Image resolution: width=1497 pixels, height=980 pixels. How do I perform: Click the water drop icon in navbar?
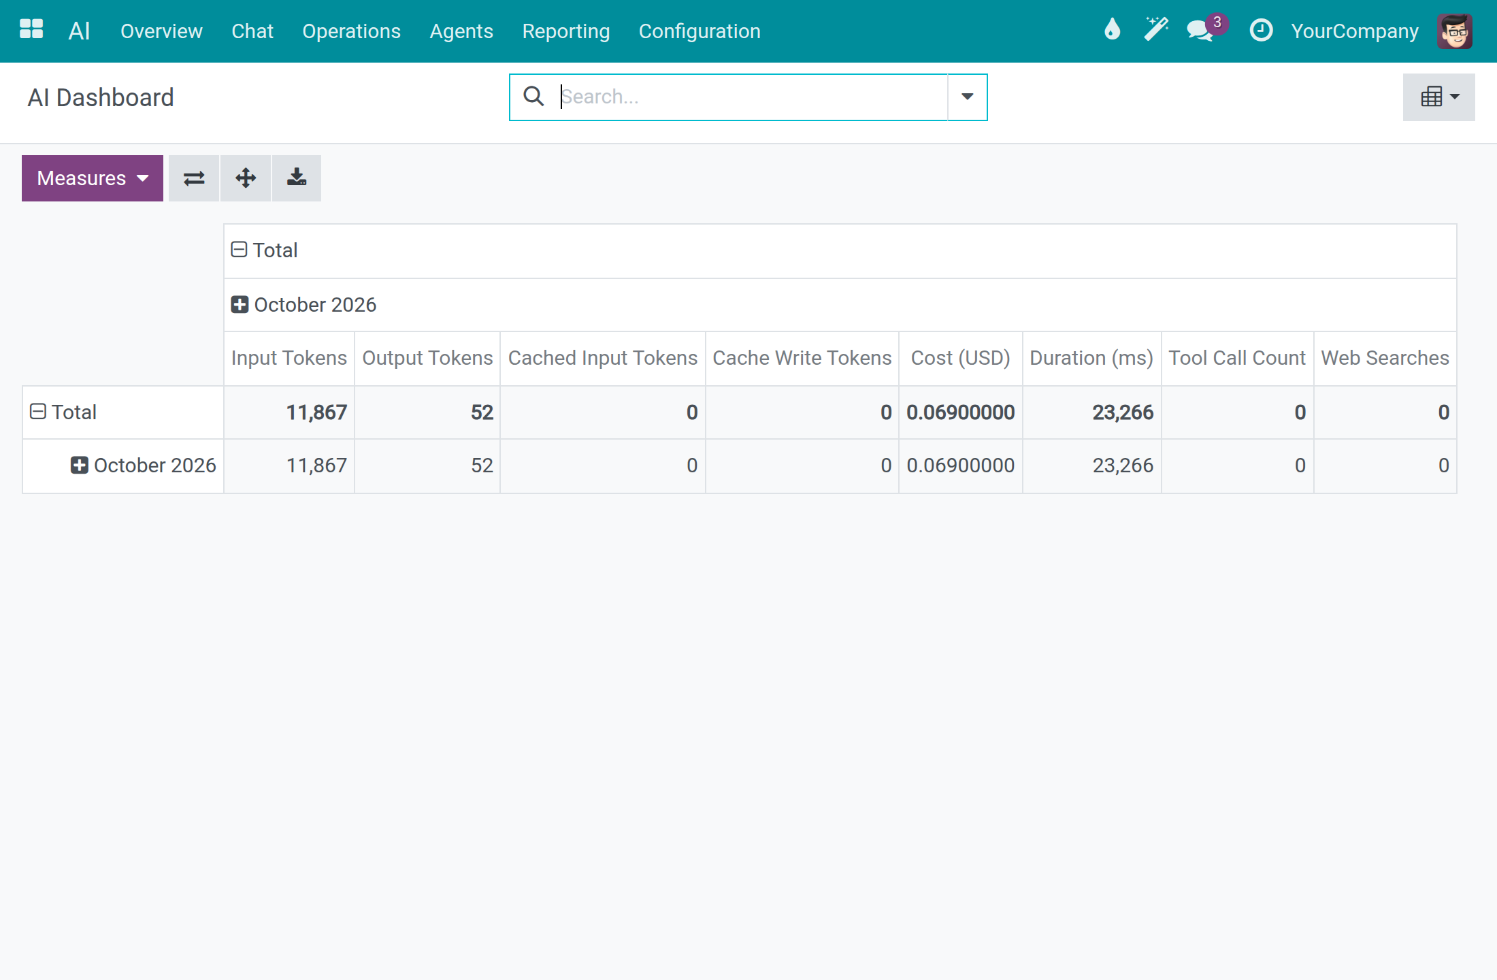tap(1112, 30)
